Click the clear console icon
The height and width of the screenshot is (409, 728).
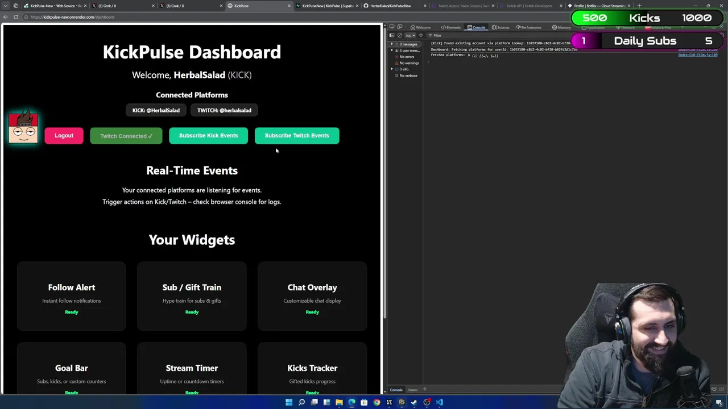coord(400,35)
